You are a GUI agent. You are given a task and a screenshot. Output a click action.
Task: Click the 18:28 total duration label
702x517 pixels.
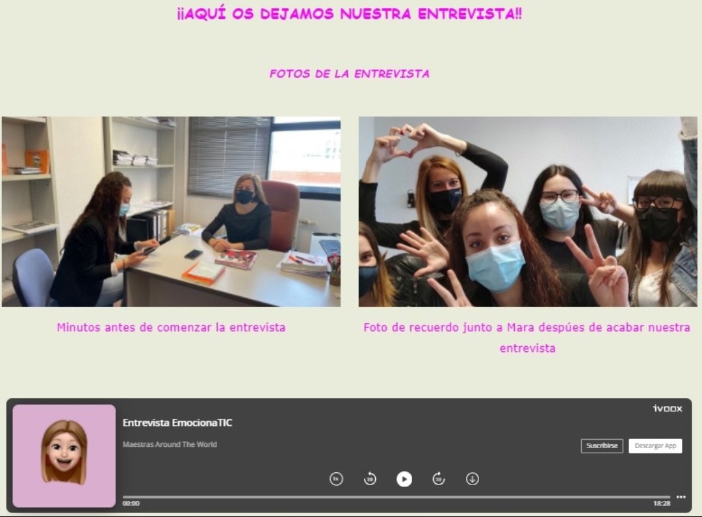(662, 503)
